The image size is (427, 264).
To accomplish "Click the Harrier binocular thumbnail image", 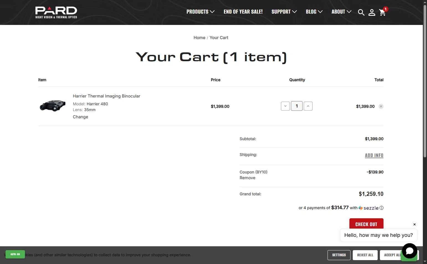I will 53,106.
